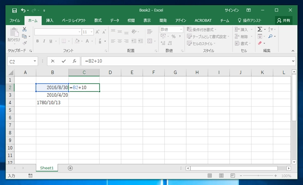This screenshot has height=185, width=303.
Task: Switch to the ページレイアウト tab
Action: [74, 20]
